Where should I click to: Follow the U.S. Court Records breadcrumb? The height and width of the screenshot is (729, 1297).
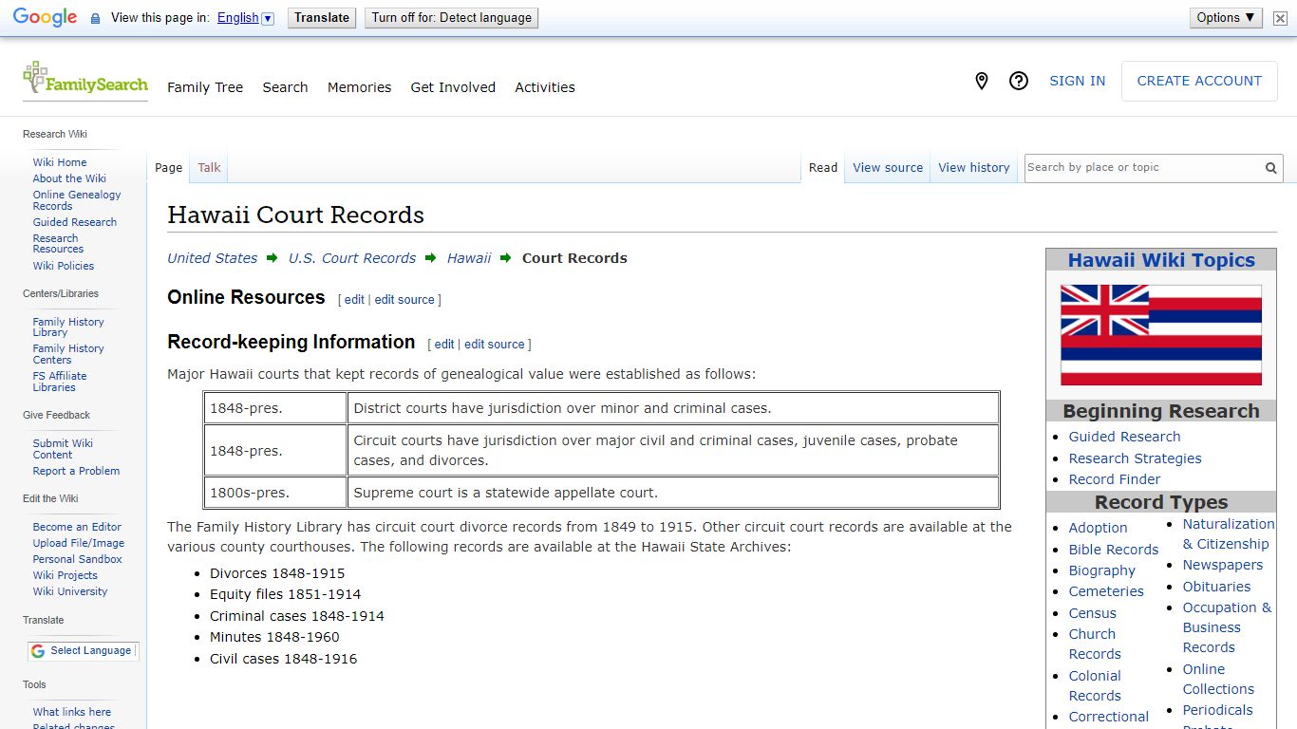click(x=352, y=258)
